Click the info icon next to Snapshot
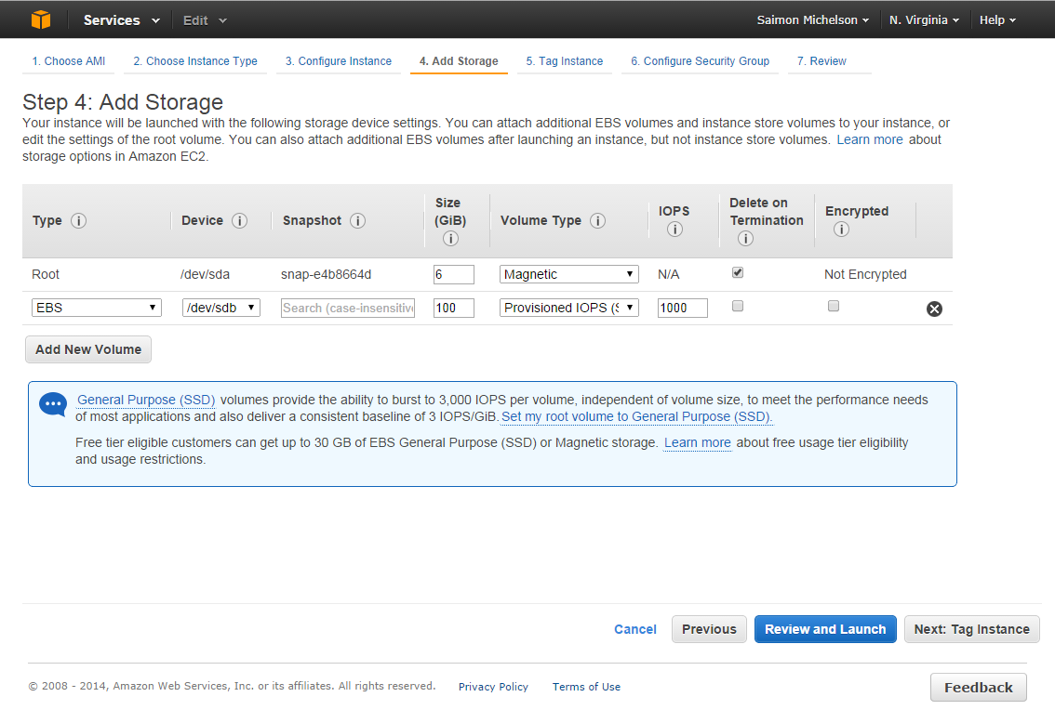This screenshot has height=710, width=1055. pos(358,220)
